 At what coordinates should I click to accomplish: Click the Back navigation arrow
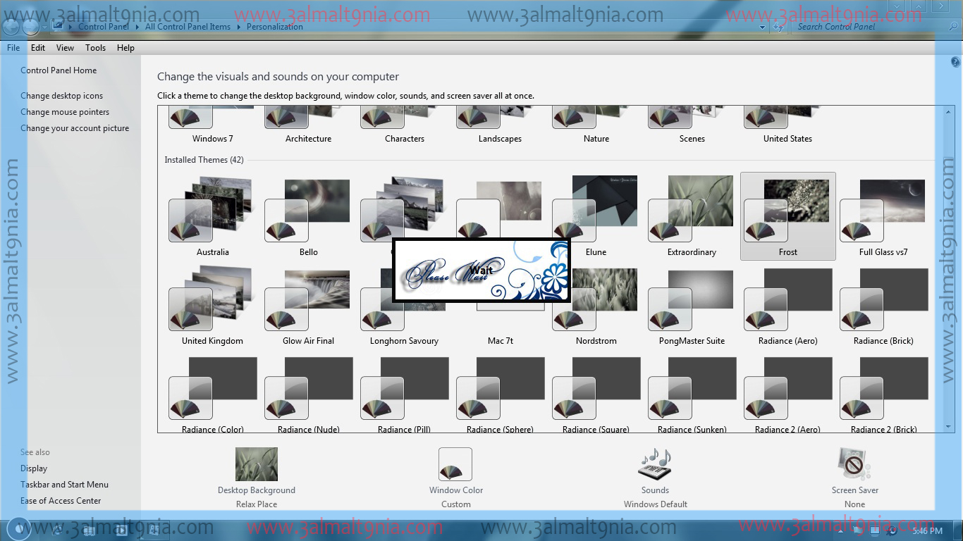11,27
